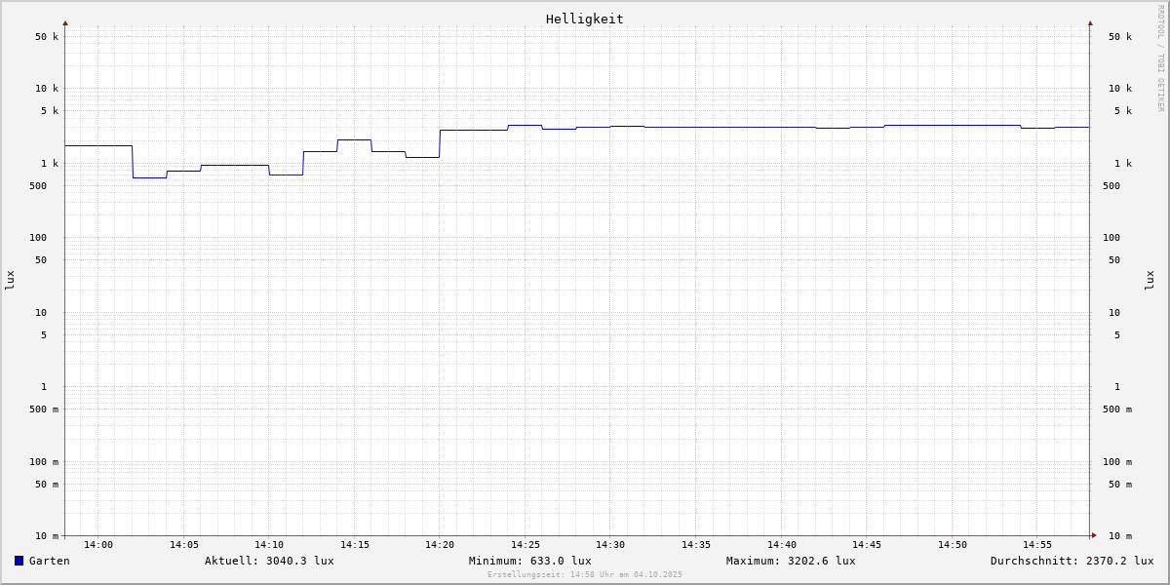The height and width of the screenshot is (585, 1170).
Task: Select the Garten legend label
Action: [x=50, y=561]
